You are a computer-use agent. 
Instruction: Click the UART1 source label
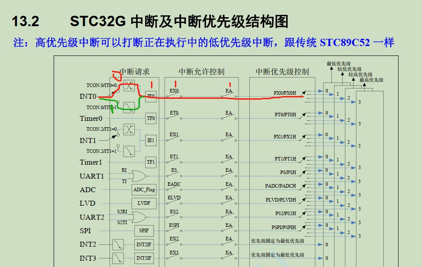(92, 176)
